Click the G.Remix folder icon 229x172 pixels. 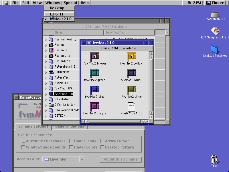point(51,105)
